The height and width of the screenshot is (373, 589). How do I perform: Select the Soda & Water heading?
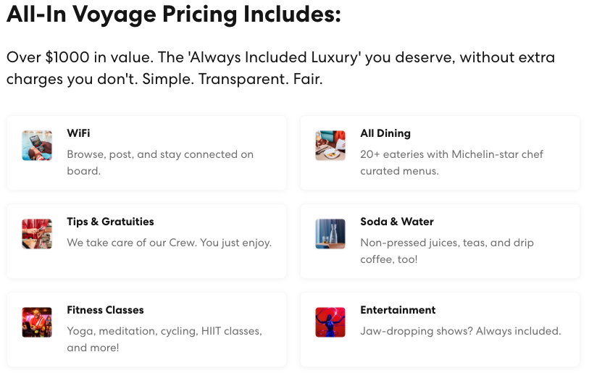(x=397, y=222)
